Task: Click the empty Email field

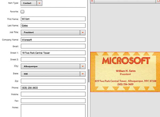Action: point(53,46)
